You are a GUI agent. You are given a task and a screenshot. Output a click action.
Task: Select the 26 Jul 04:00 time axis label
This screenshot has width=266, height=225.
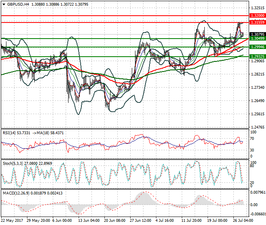tap(243, 221)
